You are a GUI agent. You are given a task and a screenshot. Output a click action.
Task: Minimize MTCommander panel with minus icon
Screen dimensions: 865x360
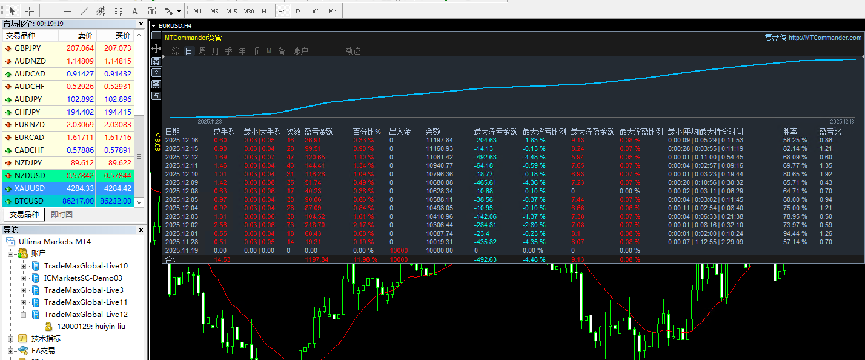click(156, 36)
